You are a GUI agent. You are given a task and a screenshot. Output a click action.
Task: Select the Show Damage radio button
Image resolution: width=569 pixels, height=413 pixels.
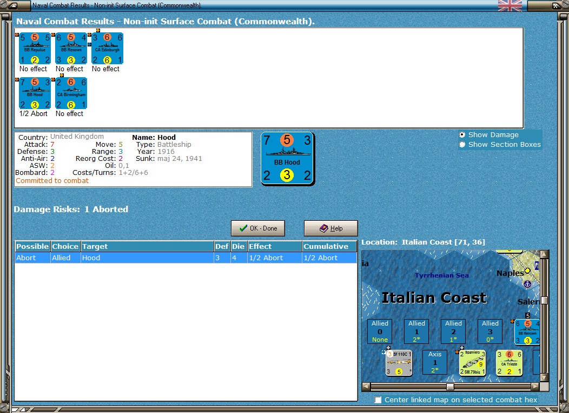click(x=462, y=135)
